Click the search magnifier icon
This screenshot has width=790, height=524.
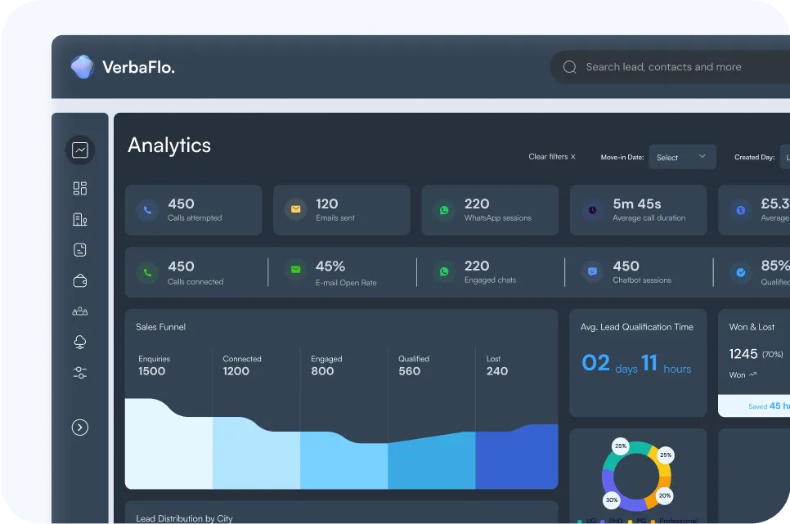570,67
